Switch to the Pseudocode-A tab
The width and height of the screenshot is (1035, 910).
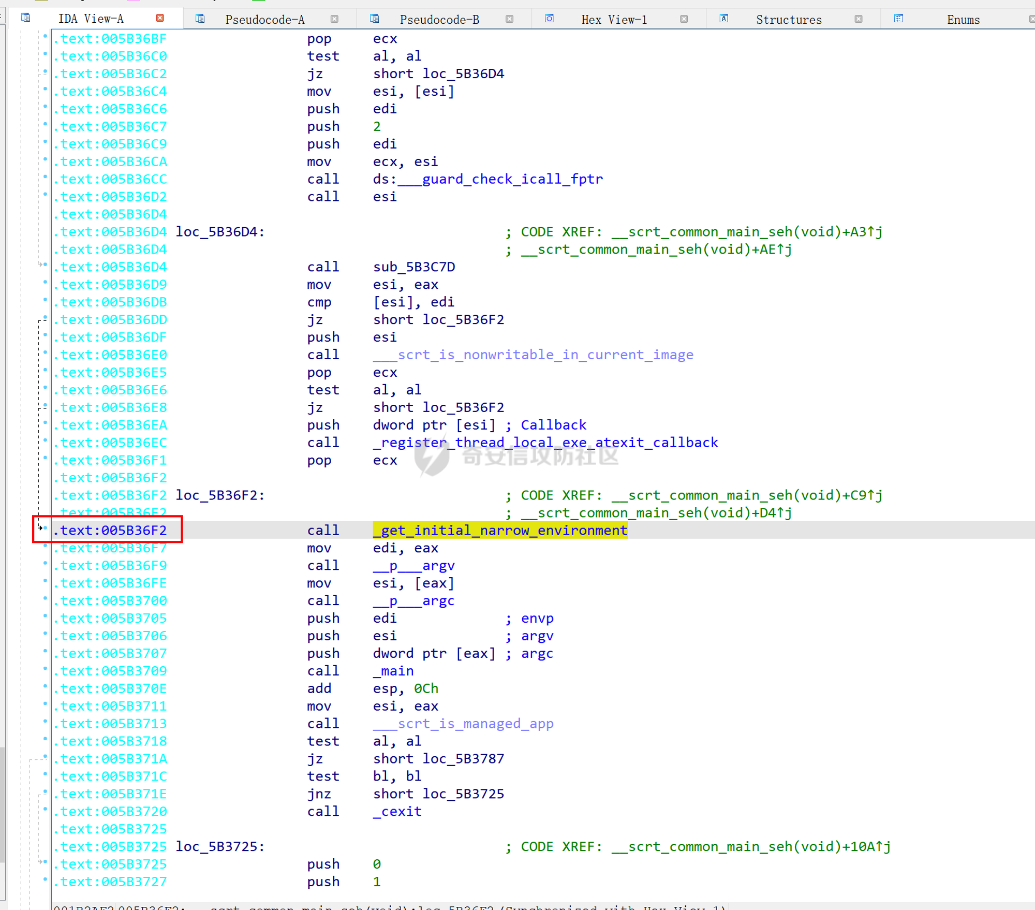pyautogui.click(x=264, y=20)
